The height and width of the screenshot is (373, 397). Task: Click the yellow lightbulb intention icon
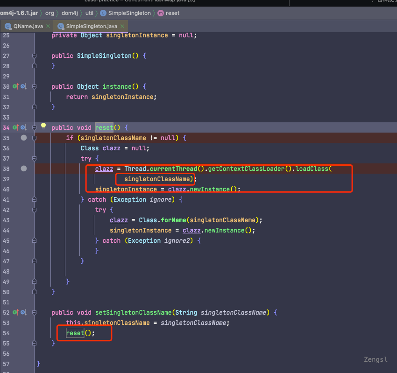point(43,126)
